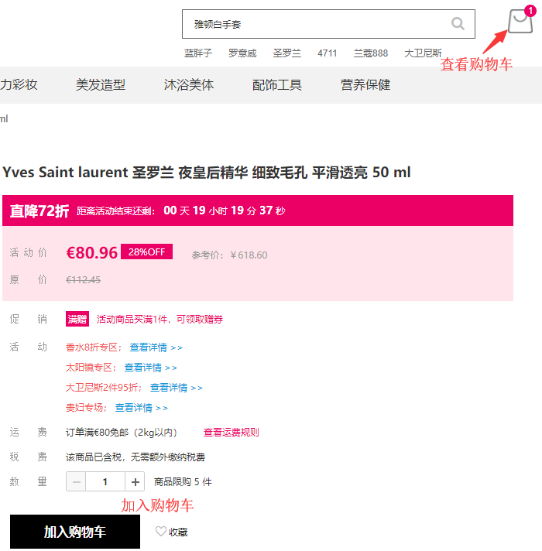The height and width of the screenshot is (551, 542).
Task: Select hot keyword 罗意威
Action: (242, 53)
